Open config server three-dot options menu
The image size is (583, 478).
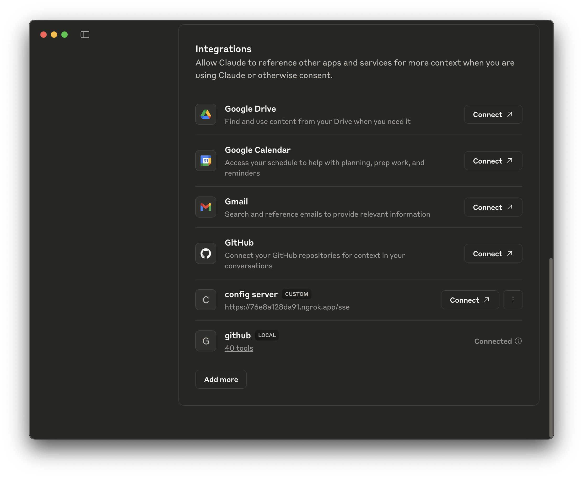[513, 300]
